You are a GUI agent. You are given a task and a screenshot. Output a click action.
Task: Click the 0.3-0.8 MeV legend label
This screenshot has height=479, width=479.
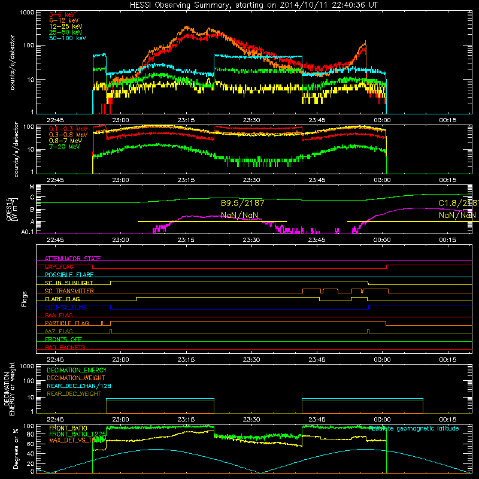pyautogui.click(x=68, y=135)
